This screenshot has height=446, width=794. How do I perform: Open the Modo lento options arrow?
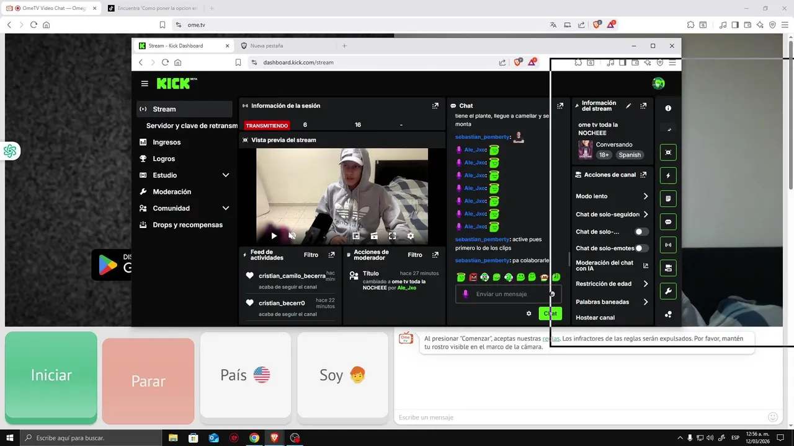645,196
